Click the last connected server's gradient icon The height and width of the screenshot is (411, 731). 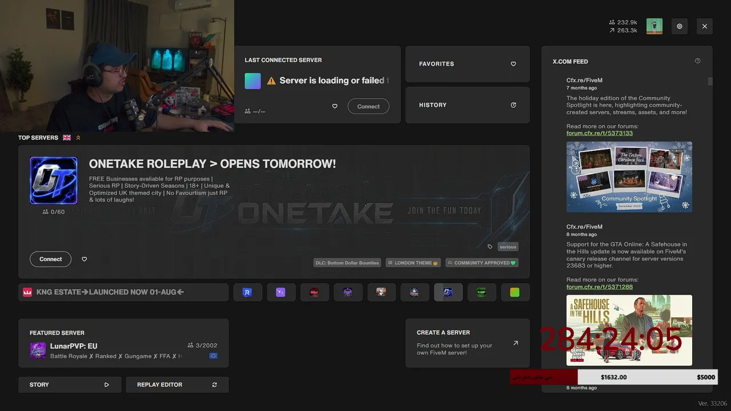(253, 81)
